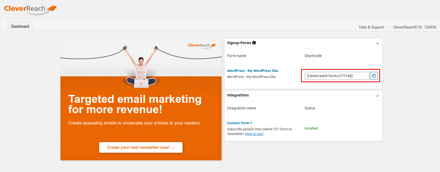Click the CleverReach ID 126405 label
Image resolution: width=440 pixels, height=172 pixels.
(414, 27)
